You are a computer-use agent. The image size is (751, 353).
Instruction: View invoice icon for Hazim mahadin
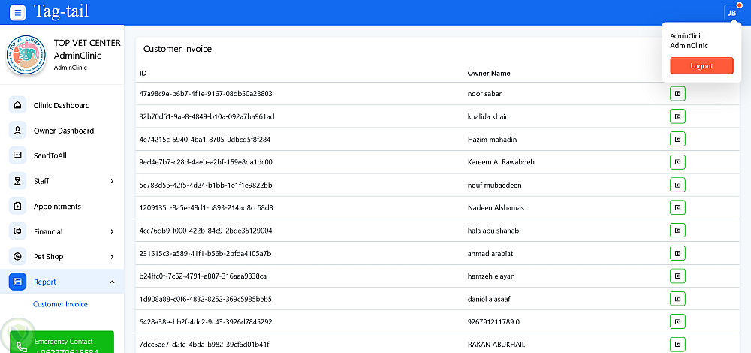677,140
